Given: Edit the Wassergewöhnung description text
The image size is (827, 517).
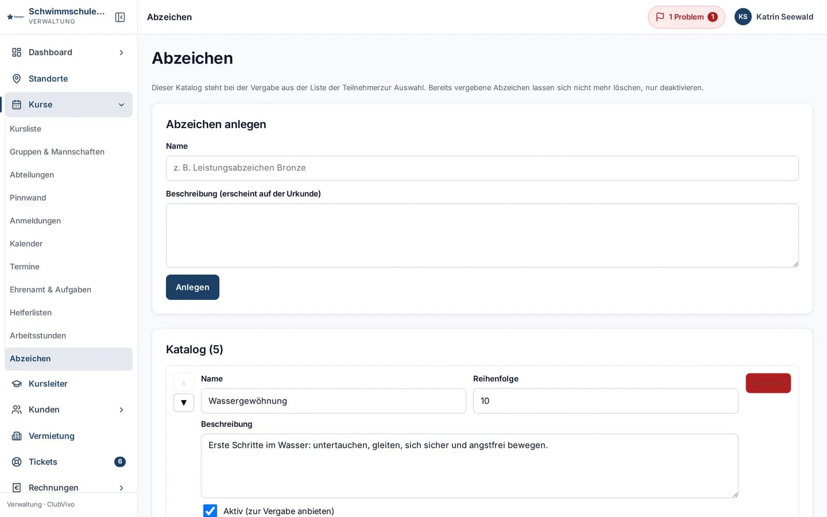Looking at the screenshot, I should (469, 466).
